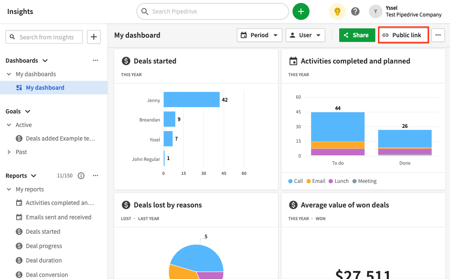
Task: Select the Deals started report in sidebar
Action: (42, 231)
